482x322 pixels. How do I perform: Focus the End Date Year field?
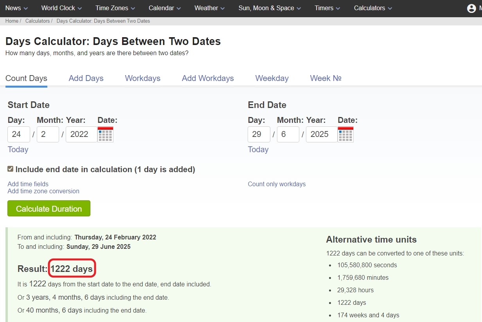point(322,134)
